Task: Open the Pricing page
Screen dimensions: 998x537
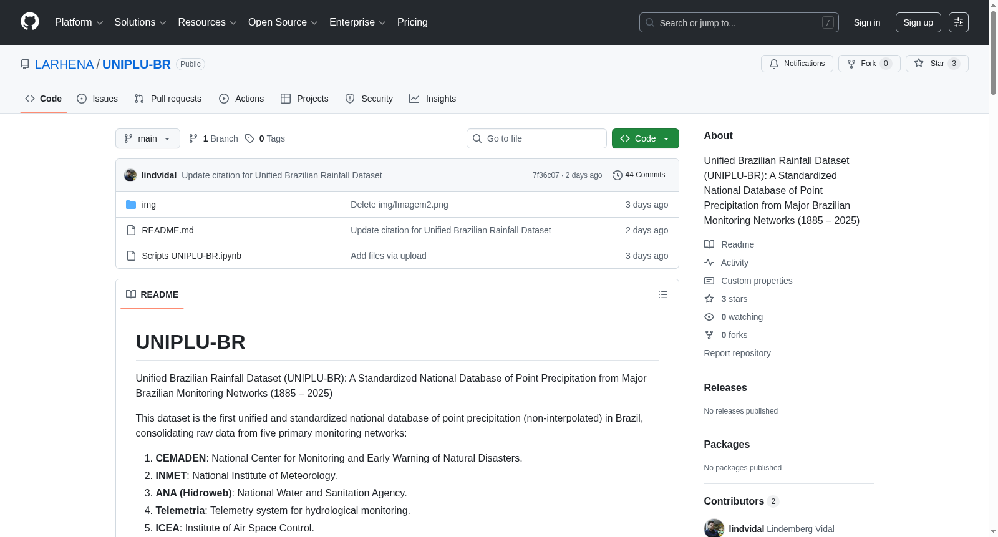Action: [412, 22]
